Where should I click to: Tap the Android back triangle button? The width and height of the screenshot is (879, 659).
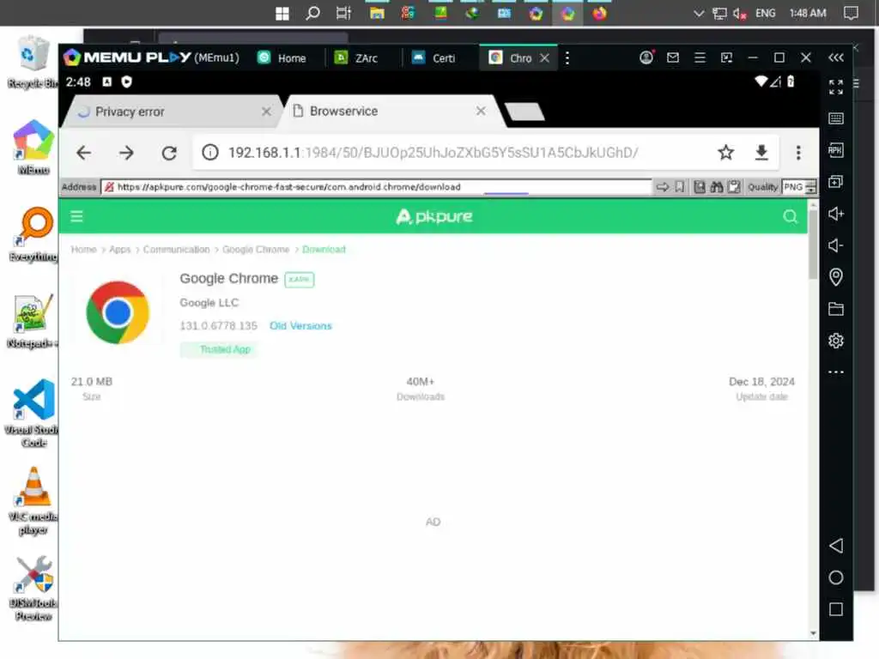[x=836, y=546]
